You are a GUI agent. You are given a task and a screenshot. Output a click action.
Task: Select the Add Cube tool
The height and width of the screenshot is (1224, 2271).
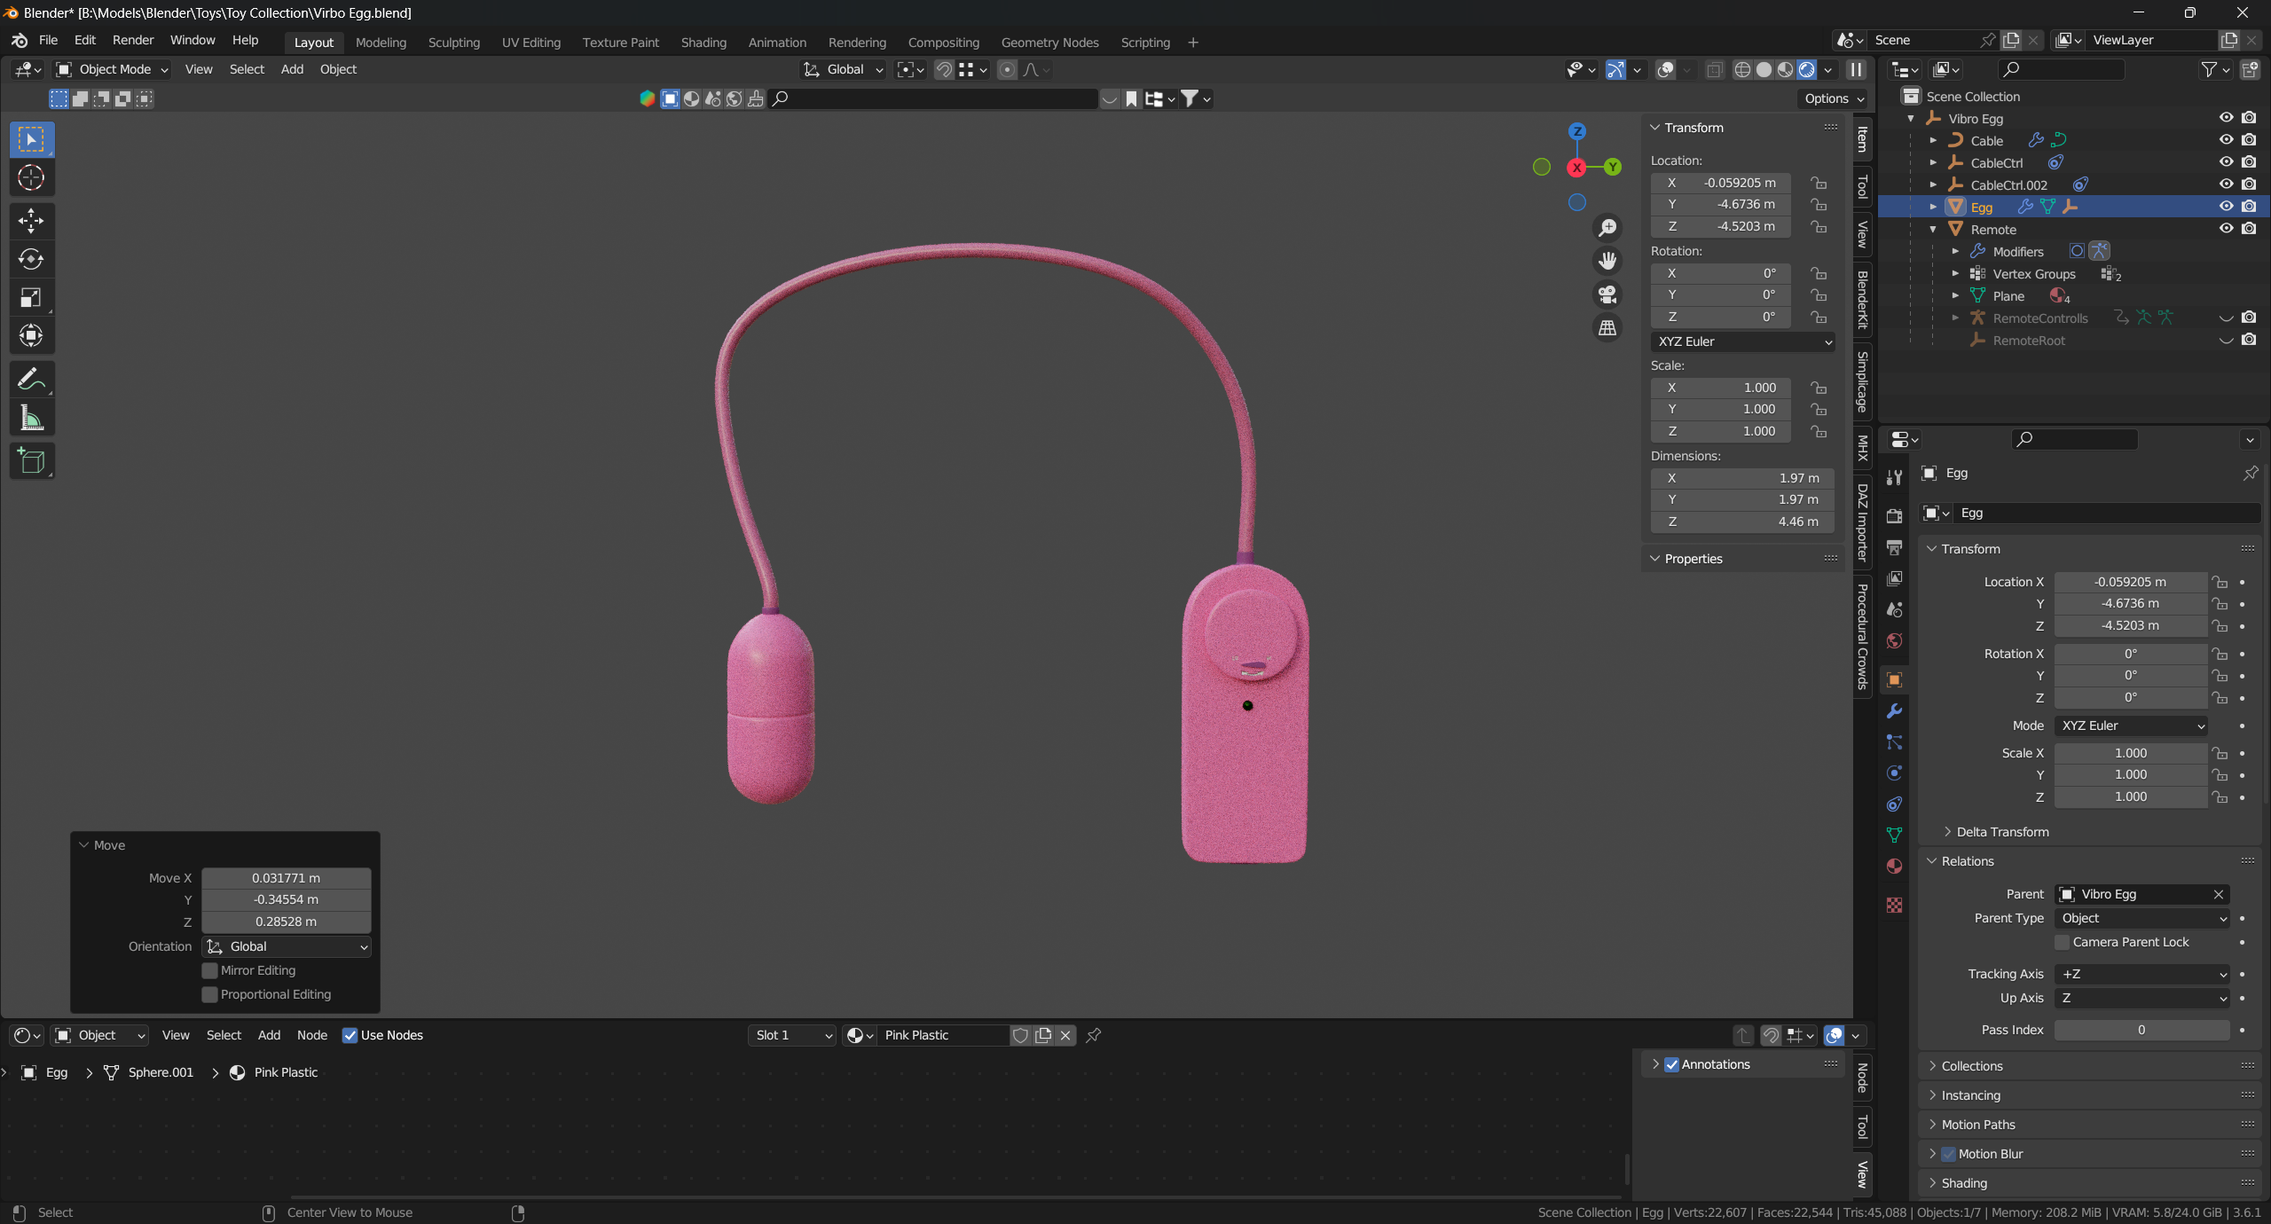point(31,460)
